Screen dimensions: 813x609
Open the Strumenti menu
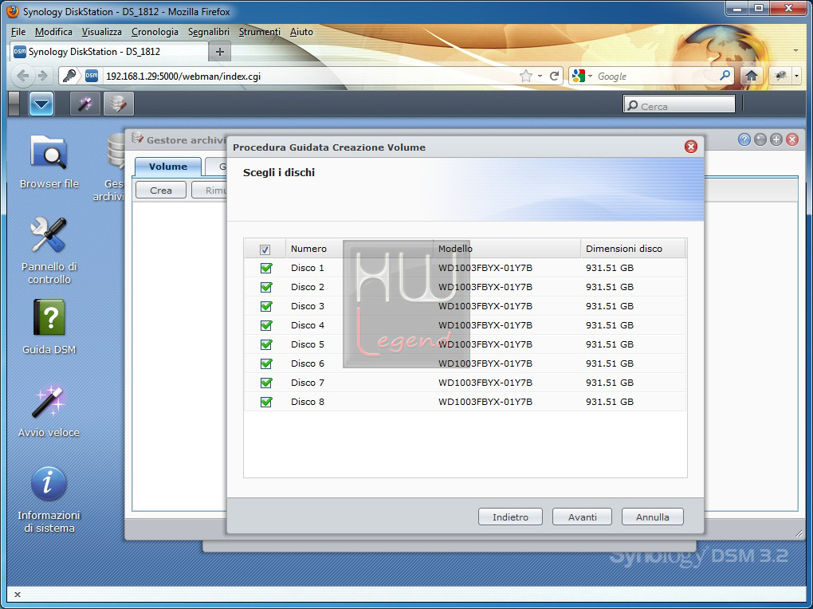click(x=259, y=32)
